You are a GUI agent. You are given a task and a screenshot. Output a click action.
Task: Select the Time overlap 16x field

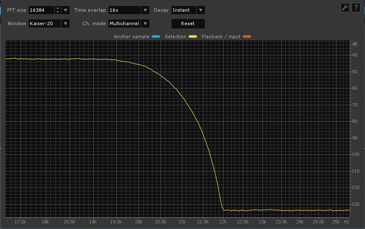point(125,10)
